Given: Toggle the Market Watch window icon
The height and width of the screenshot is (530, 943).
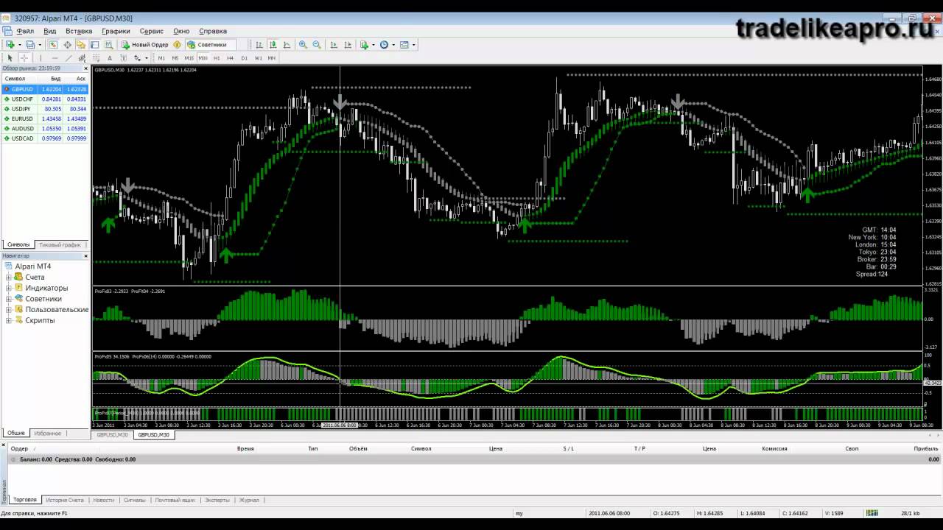Looking at the screenshot, I should point(53,45).
